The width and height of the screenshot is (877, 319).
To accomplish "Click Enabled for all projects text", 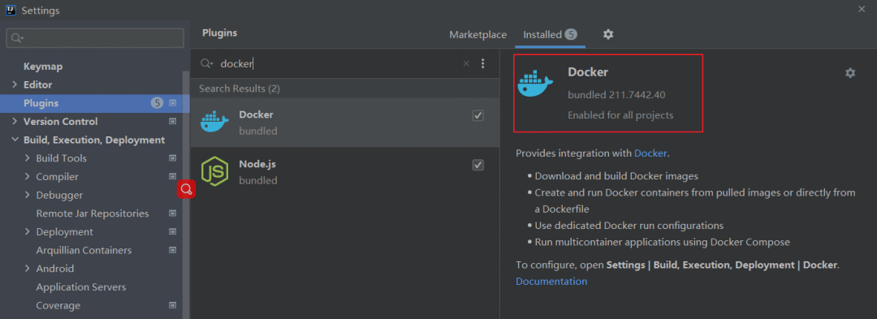I will click(621, 115).
